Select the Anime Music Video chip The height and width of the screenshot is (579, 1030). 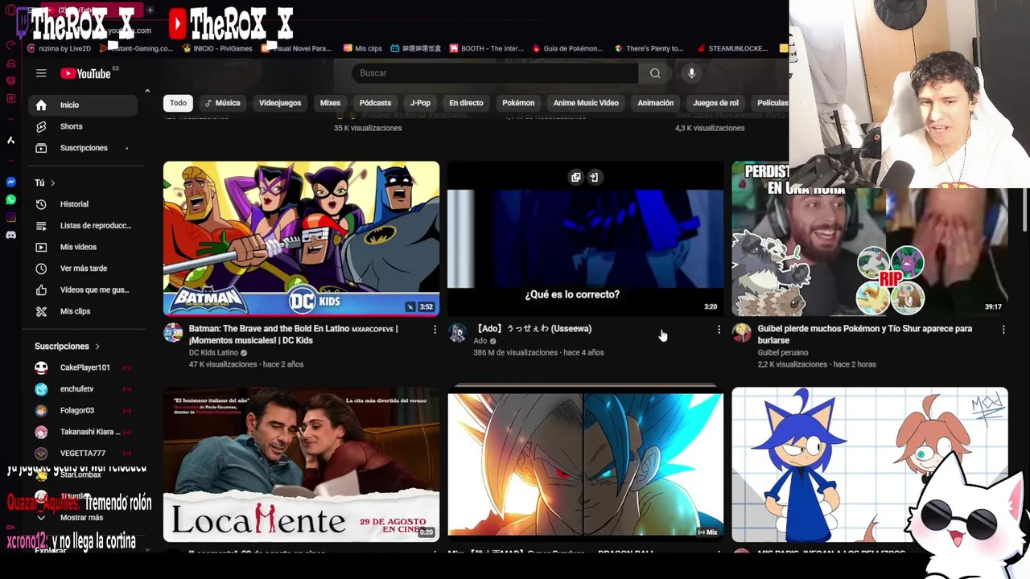click(586, 103)
